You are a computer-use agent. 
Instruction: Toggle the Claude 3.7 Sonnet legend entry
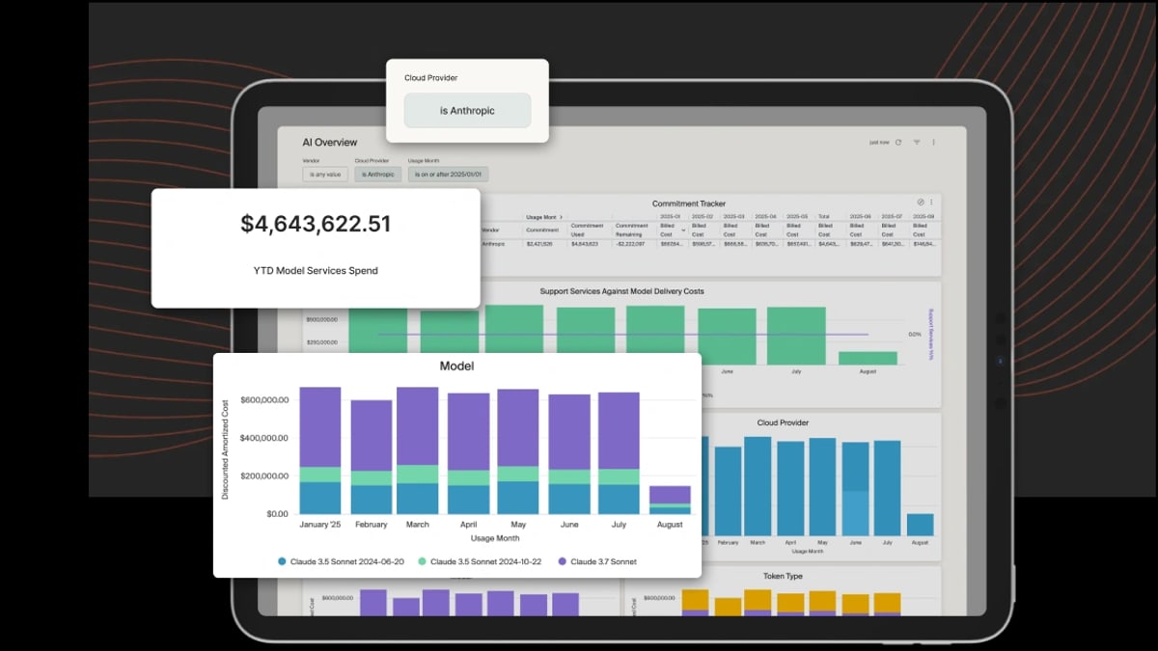pyautogui.click(x=596, y=561)
